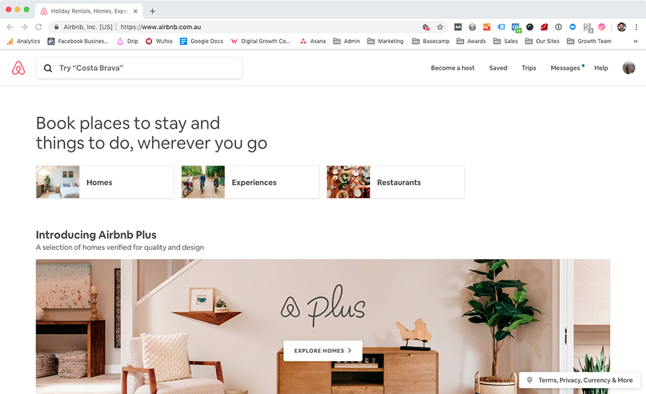Viewport: 646px width, 394px height.
Task: Open the Asana bookmark
Action: [x=313, y=41]
